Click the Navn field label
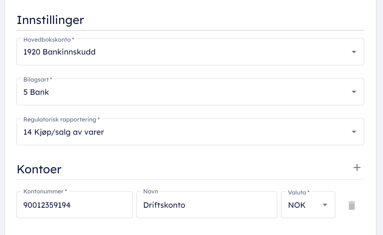Viewport: 383px width, 235px height. [x=151, y=191]
